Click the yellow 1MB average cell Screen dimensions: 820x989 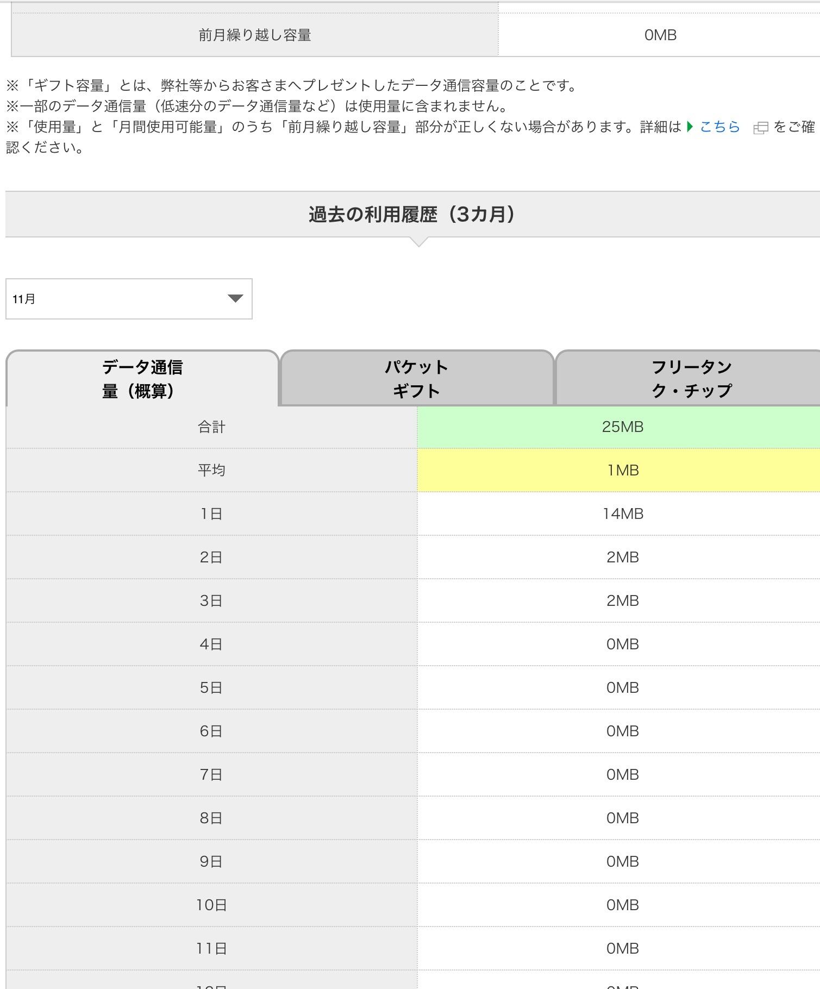pos(622,471)
